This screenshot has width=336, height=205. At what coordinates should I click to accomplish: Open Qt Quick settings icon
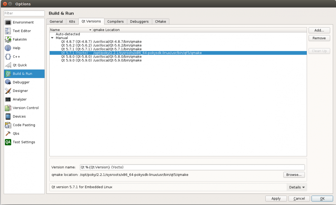pyautogui.click(x=8, y=65)
